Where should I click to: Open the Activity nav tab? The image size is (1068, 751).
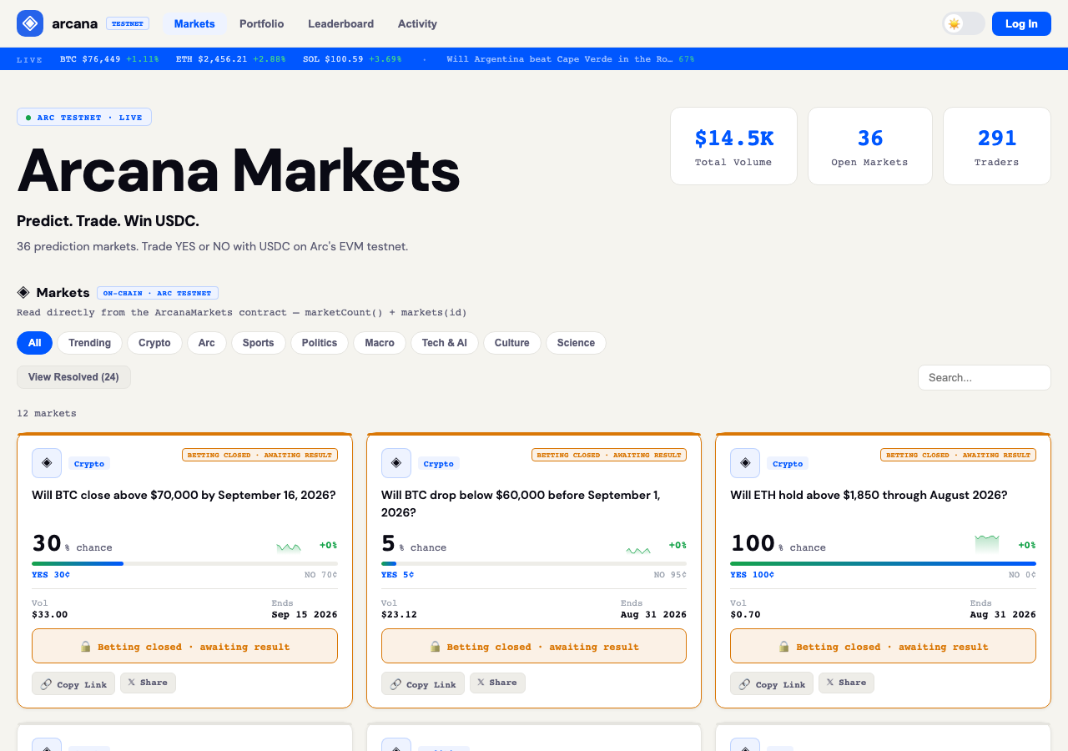coord(417,23)
